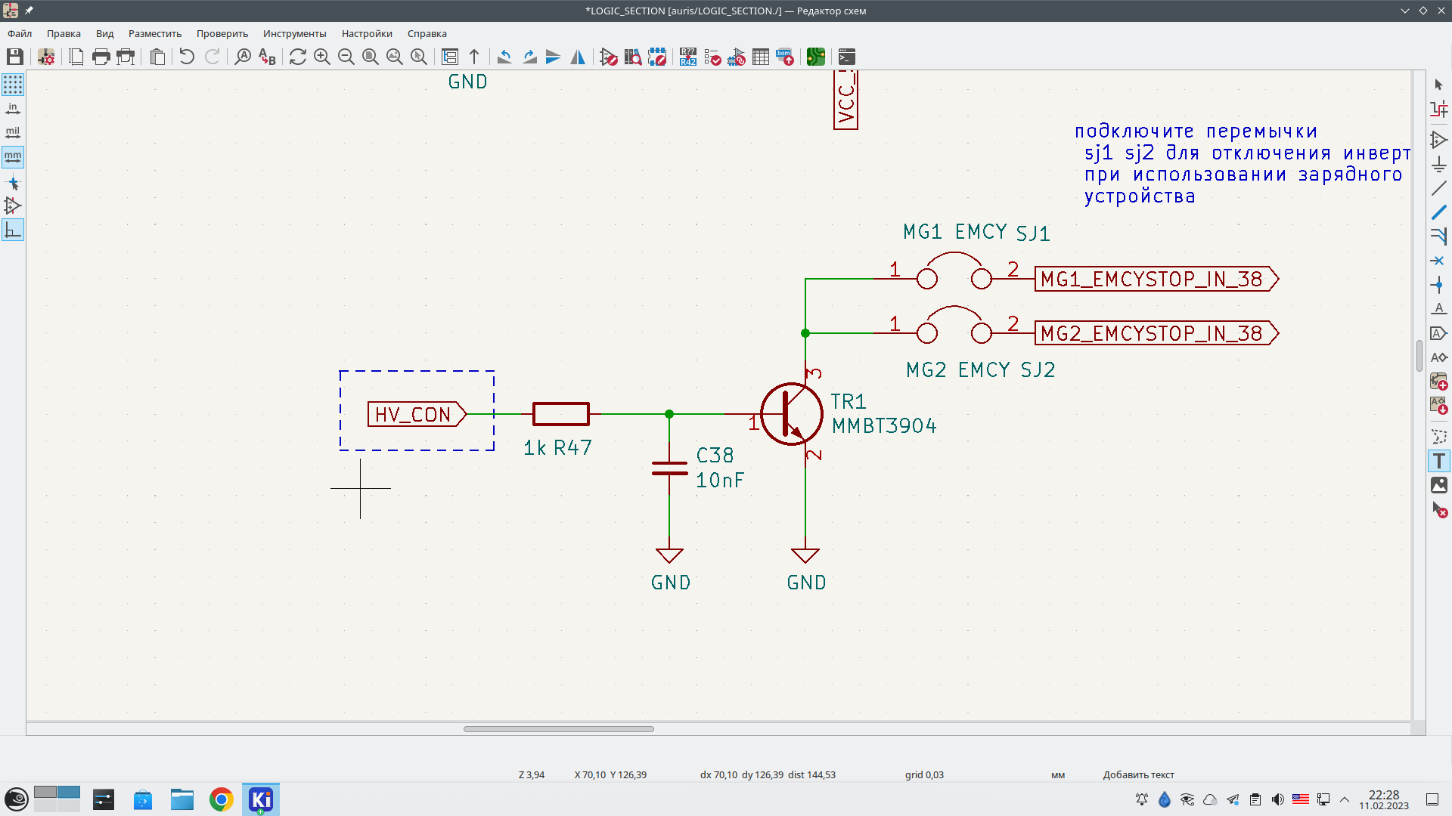Select the Delete tool on the right toolbar
Viewport: 1452px width, 816px height.
(1438, 510)
